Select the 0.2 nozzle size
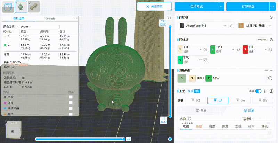Viewport: 278px width, 143px height. click(196, 100)
